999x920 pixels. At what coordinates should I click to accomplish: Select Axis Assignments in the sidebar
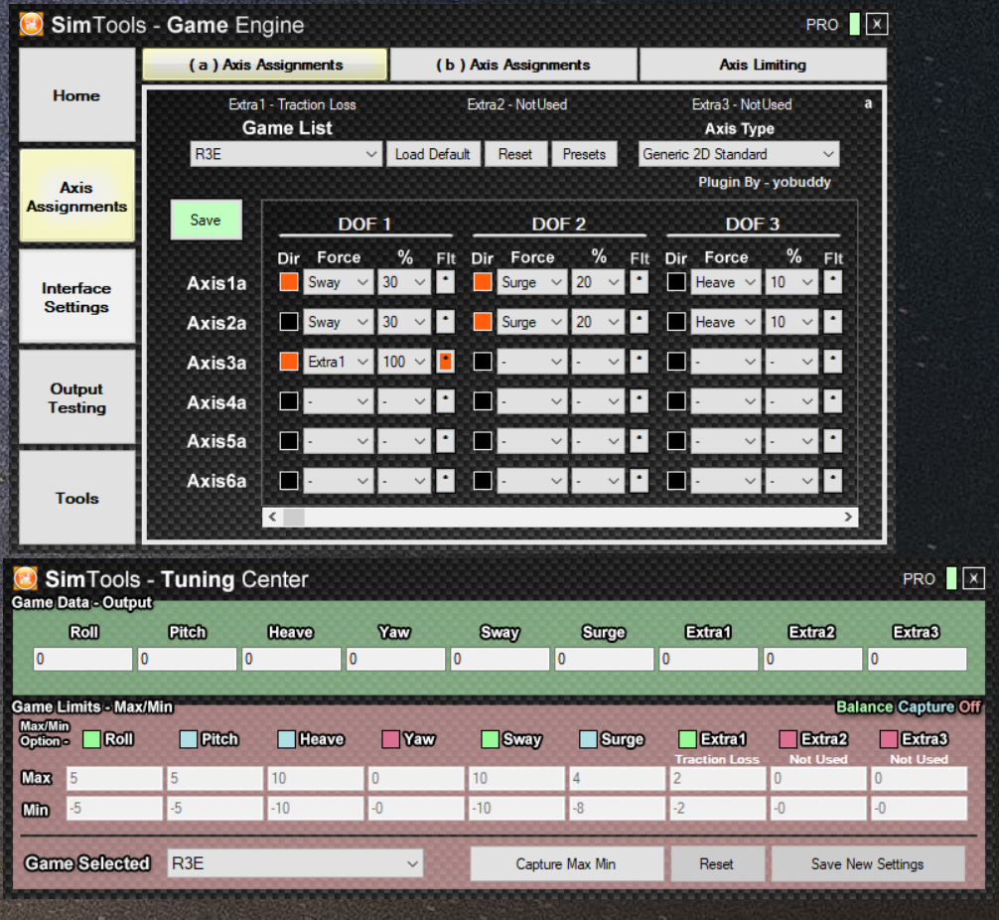point(76,197)
